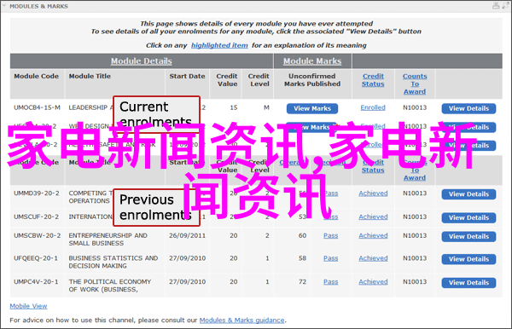Open Credit Status link beside Unconfirmed Marks Published
This screenshot has width=512, height=329.
tap(373, 80)
